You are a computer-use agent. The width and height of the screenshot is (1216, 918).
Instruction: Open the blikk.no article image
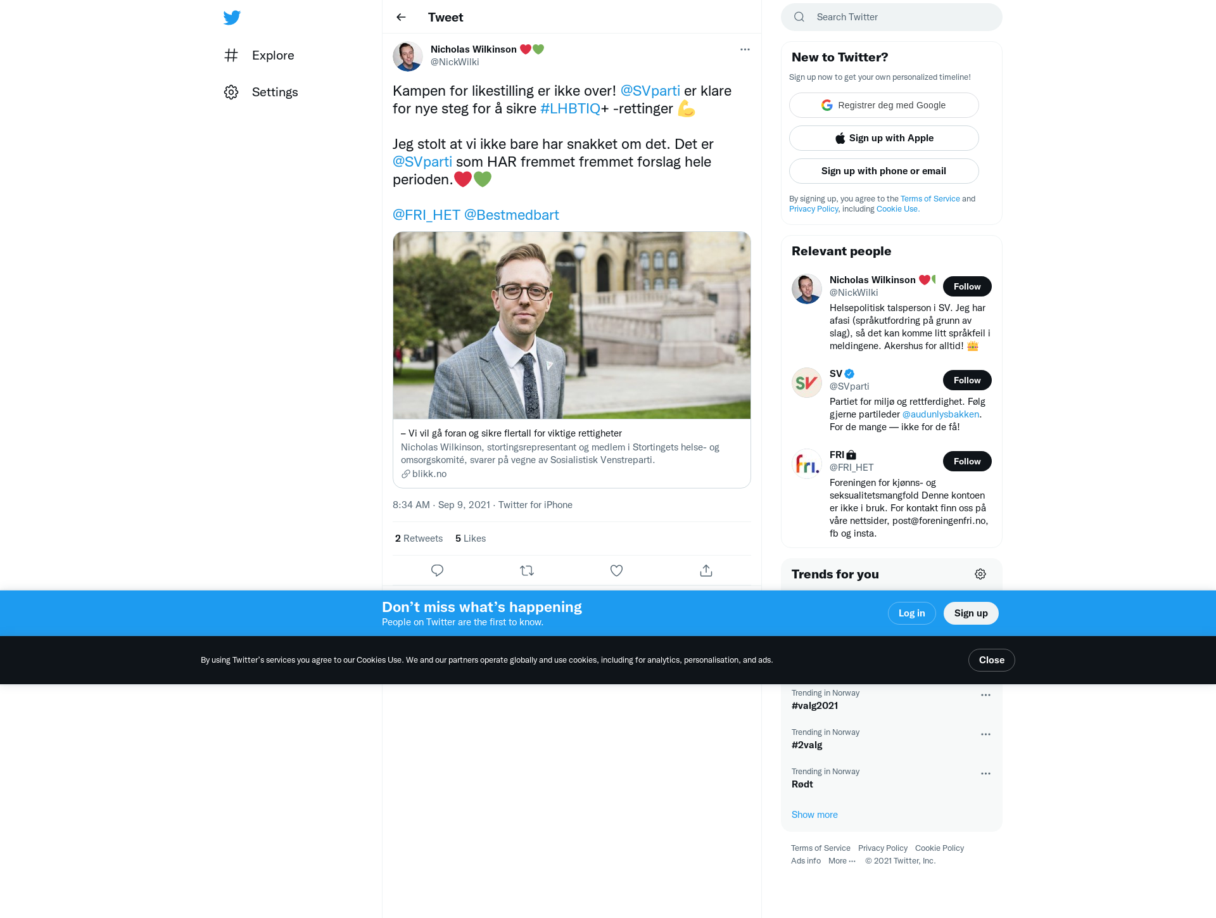[x=572, y=325]
